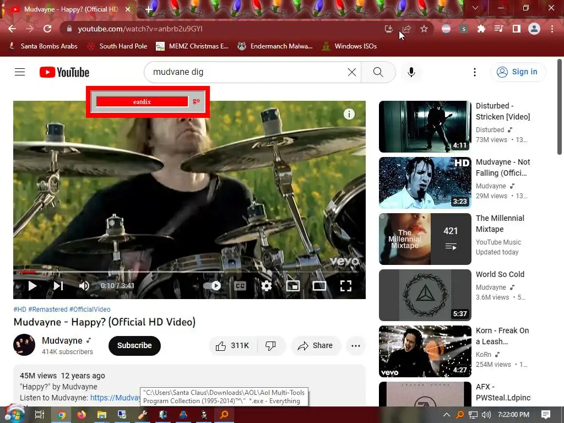
Task: Open the player settings gear
Action: pyautogui.click(x=267, y=286)
